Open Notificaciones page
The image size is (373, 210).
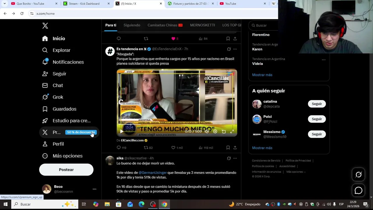pyautogui.click(x=63, y=62)
